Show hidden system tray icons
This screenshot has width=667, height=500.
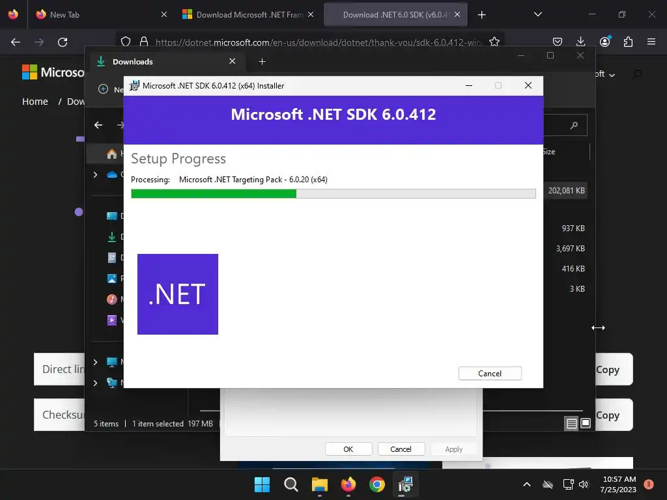coord(526,484)
